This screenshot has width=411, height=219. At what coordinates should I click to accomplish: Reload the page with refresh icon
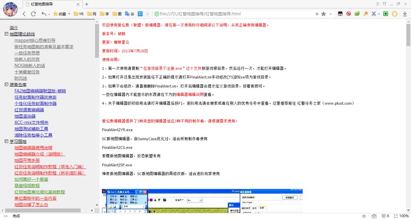(x=33, y=14)
